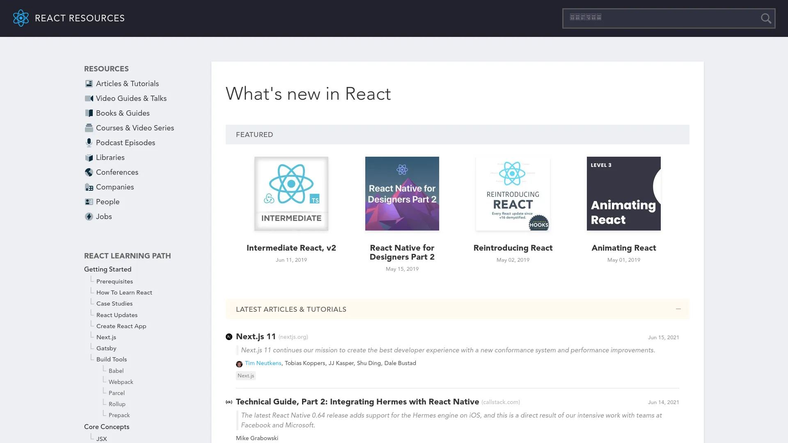788x443 pixels.
Task: Click the Video Guides camera icon
Action: click(x=89, y=98)
